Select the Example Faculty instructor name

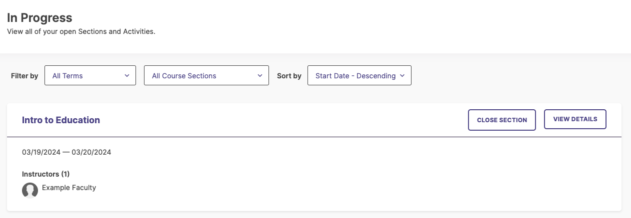(69, 188)
